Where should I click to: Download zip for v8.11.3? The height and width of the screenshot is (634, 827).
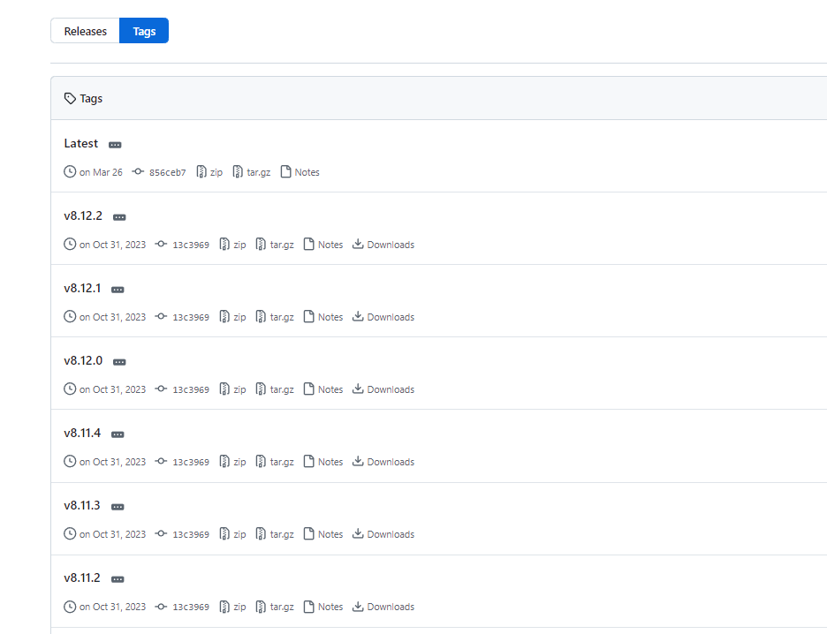[239, 534]
